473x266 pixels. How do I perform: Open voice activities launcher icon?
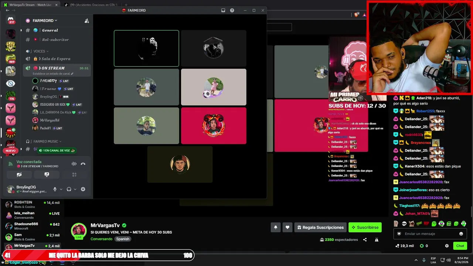click(x=74, y=175)
